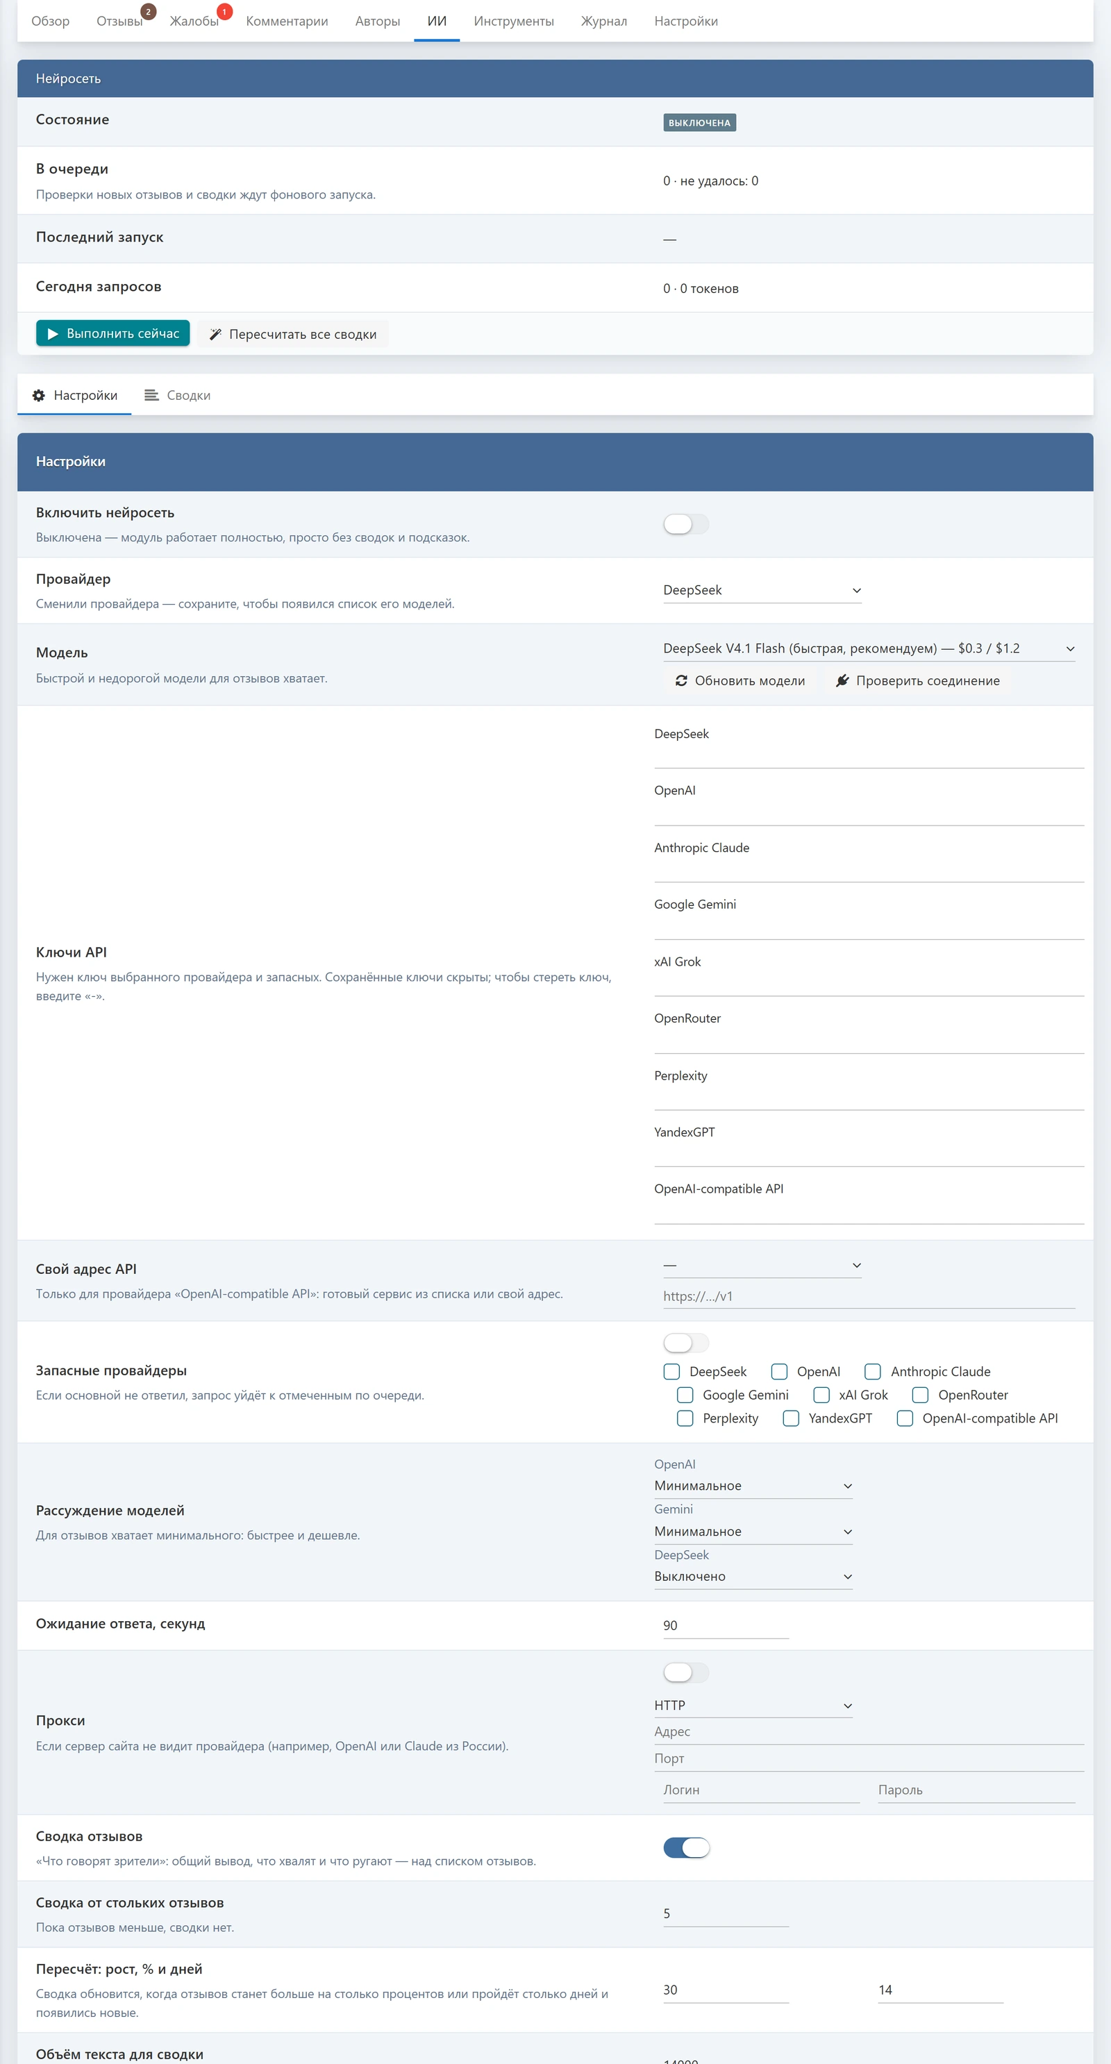
Task: Click the Обновить модели button
Action: coord(740,680)
